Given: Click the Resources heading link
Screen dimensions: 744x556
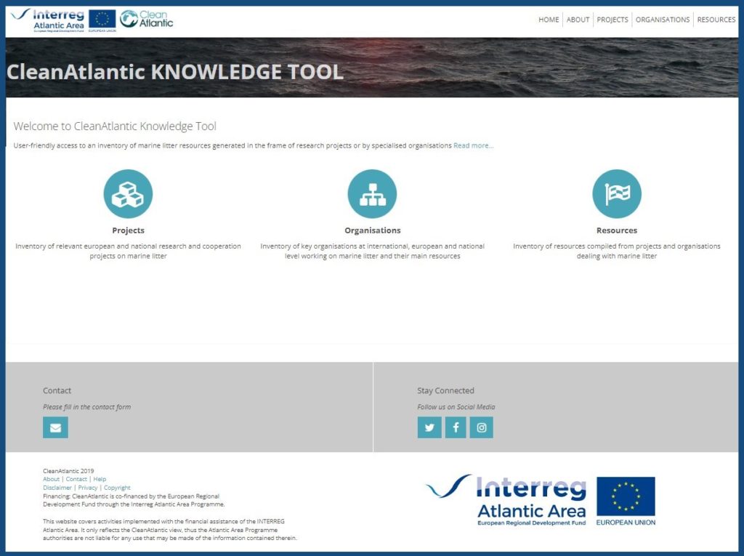Looking at the screenshot, I should 617,230.
